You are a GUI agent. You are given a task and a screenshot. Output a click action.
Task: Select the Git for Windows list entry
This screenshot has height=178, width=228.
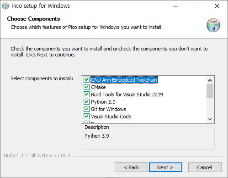[x=108, y=109]
